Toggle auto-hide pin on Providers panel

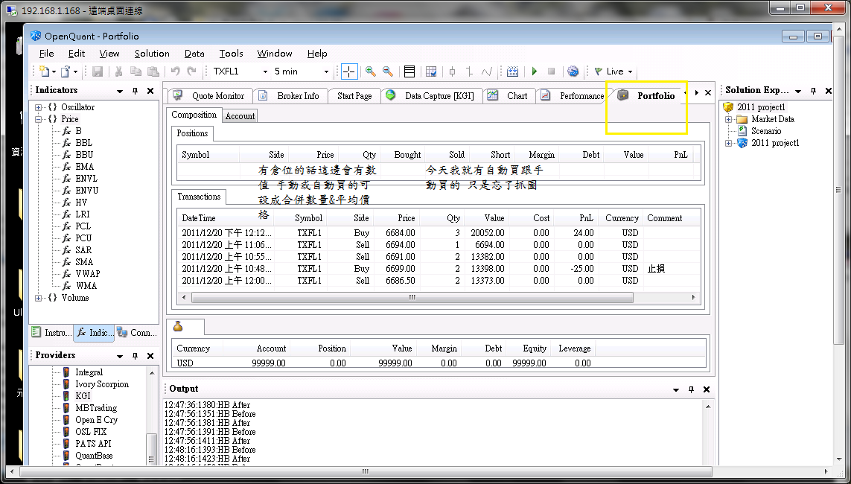[x=136, y=356]
